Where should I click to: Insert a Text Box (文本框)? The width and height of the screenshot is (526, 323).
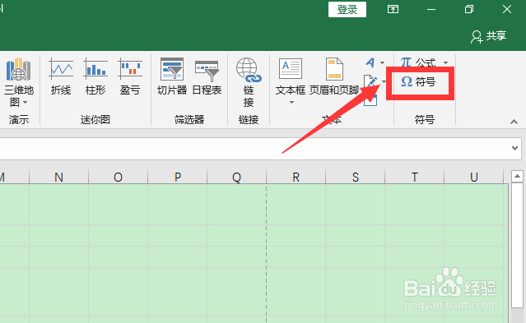291,76
